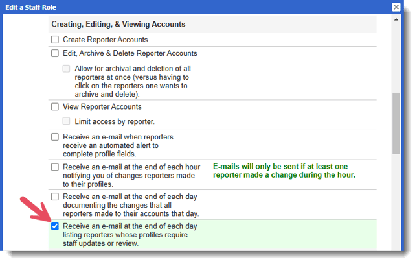Uncheck daily e-mail listing profiles requiring review
The height and width of the screenshot is (264, 417).
point(55,226)
